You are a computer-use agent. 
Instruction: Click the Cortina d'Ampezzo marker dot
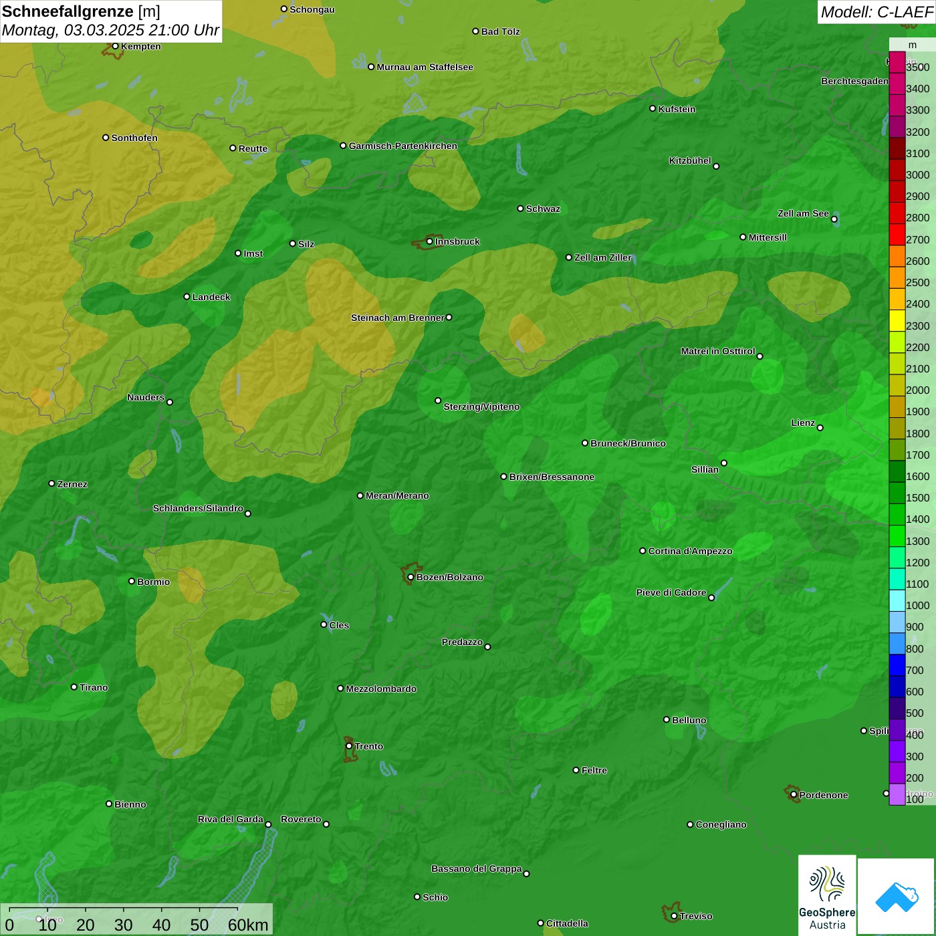tap(642, 551)
